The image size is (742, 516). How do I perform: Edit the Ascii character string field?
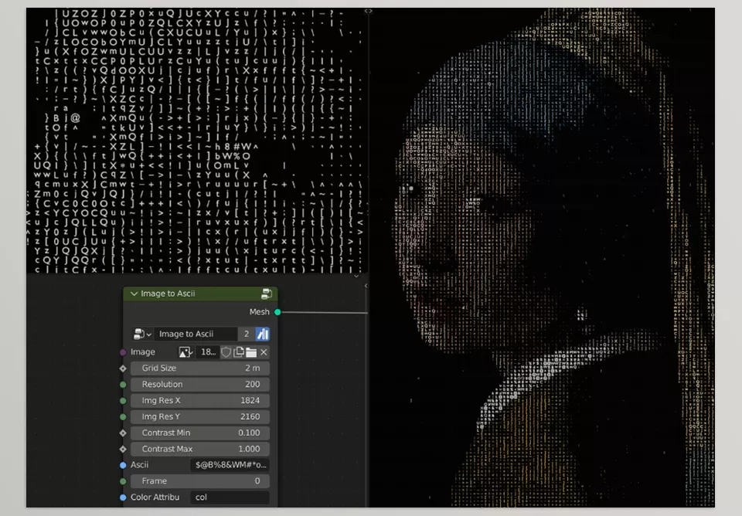[x=230, y=465]
